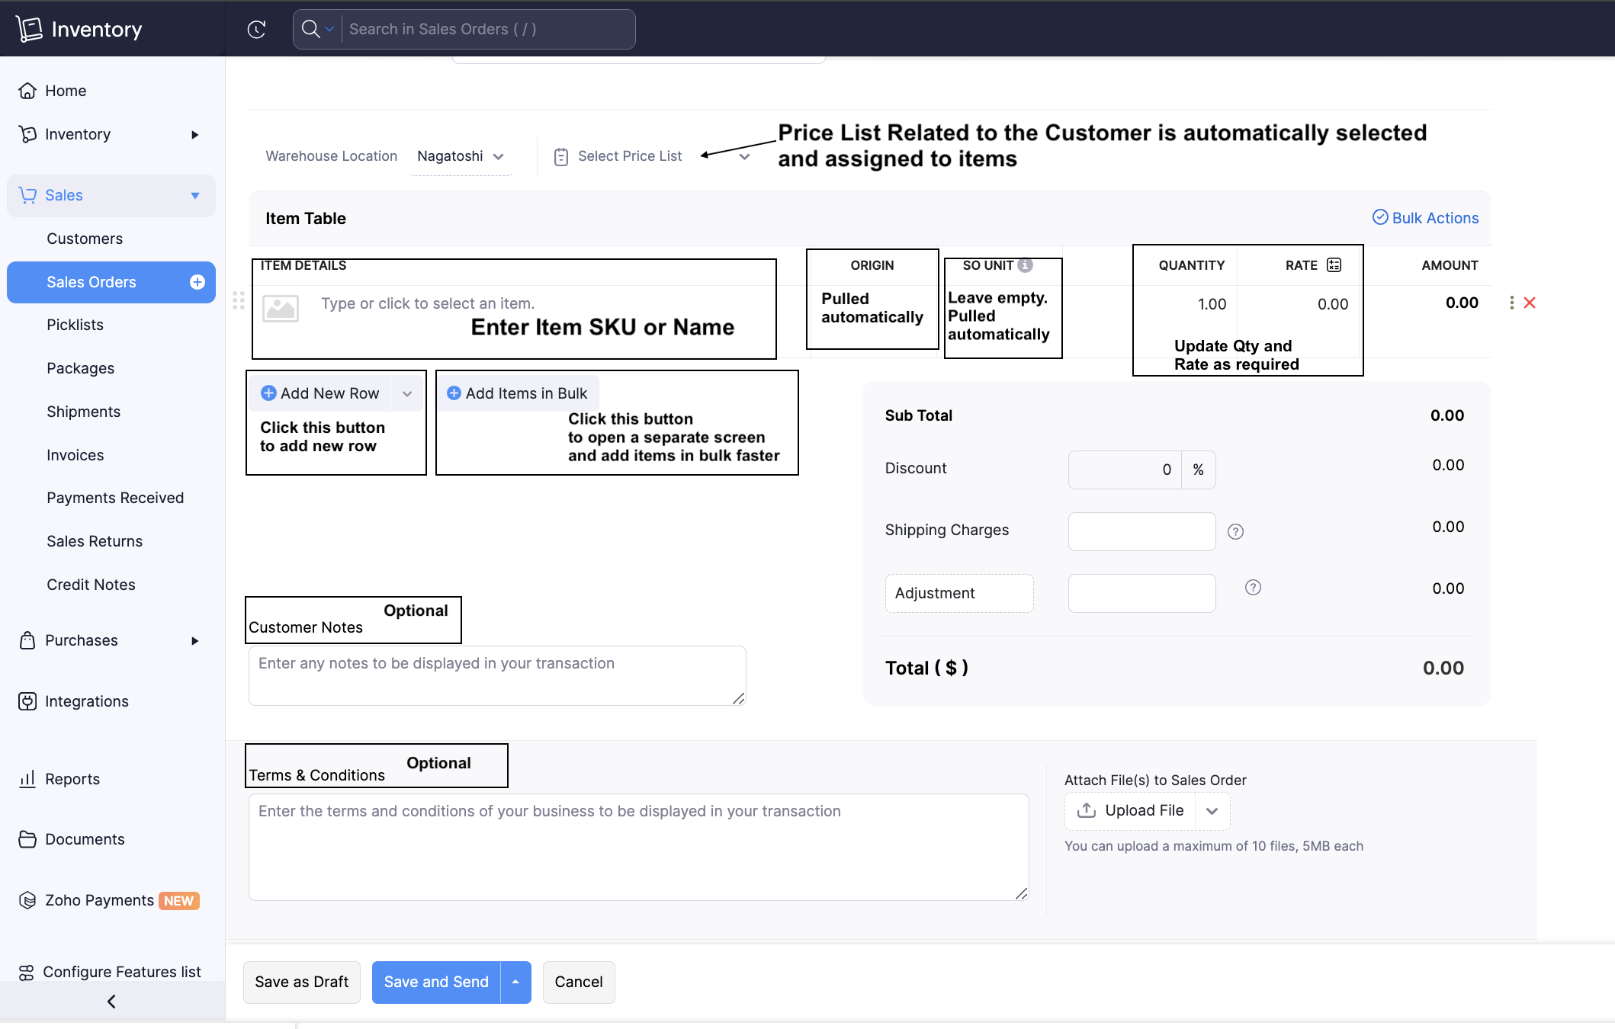
Task: Toggle the discount percent unit selector
Action: click(1198, 470)
